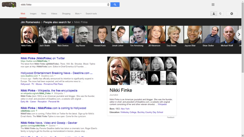Click the vertical page scrollbar thumb
The height and width of the screenshot is (137, 244).
tap(243, 37)
